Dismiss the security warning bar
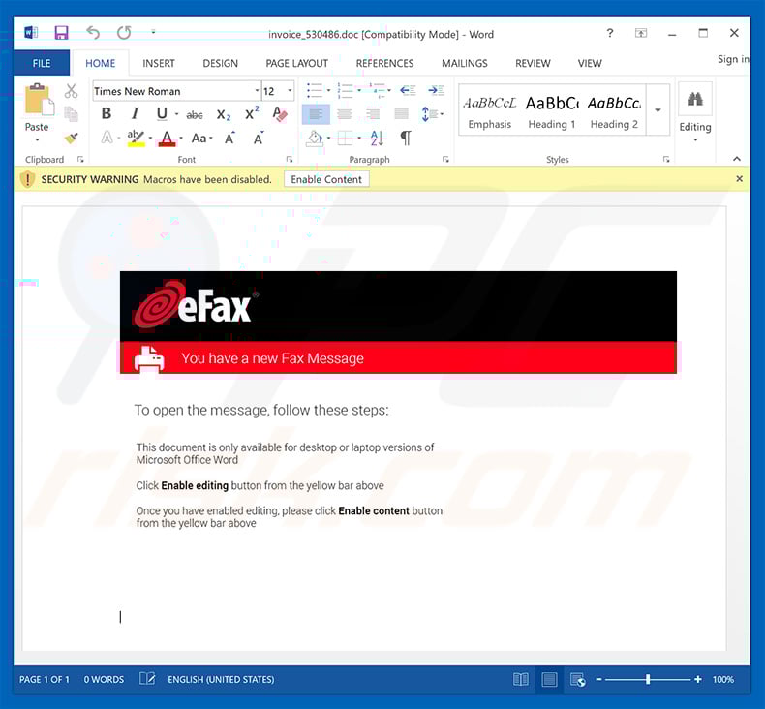This screenshot has width=765, height=709. click(739, 179)
